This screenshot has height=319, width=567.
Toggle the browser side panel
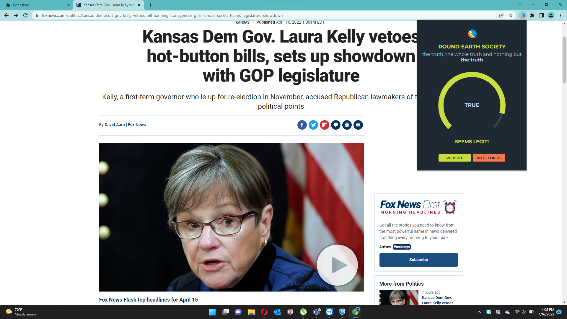(542, 15)
